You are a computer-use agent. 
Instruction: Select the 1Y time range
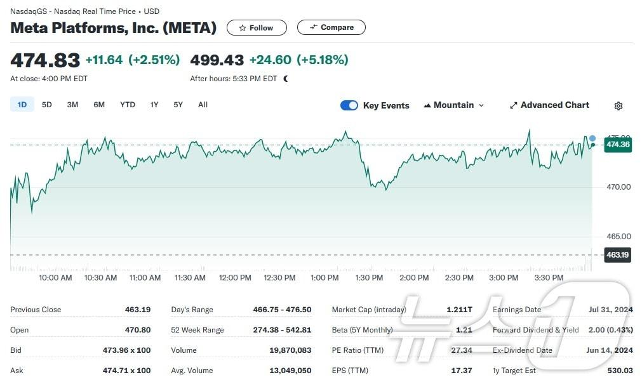point(154,105)
